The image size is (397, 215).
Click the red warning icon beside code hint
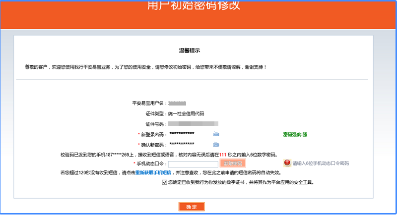tap(287, 163)
